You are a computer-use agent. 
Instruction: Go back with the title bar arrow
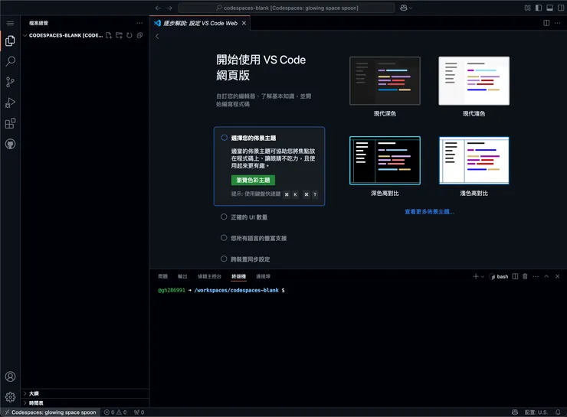click(158, 8)
